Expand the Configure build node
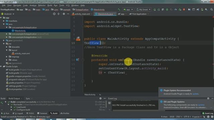 (11, 110)
